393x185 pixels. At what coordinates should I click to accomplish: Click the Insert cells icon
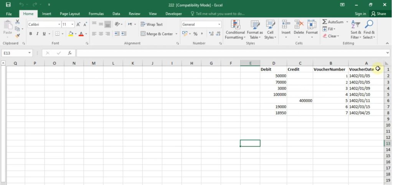tap(286, 24)
